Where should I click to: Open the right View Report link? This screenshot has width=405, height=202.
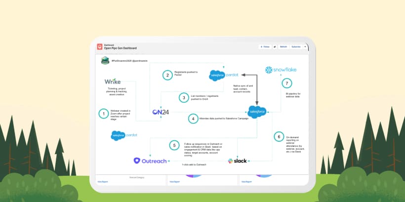click(x=247, y=182)
